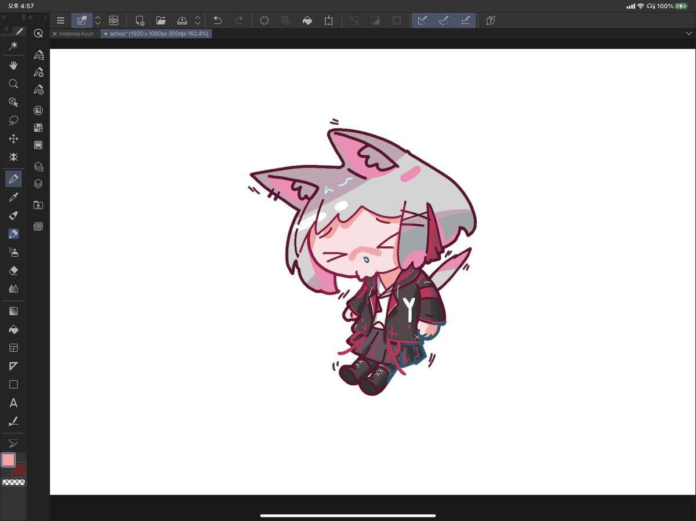The image size is (696, 521).
Task: Select the Pen tool
Action: coord(13,178)
